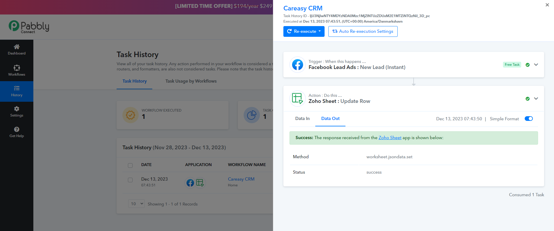
Task: Close the task details panel
Action: pyautogui.click(x=547, y=5)
